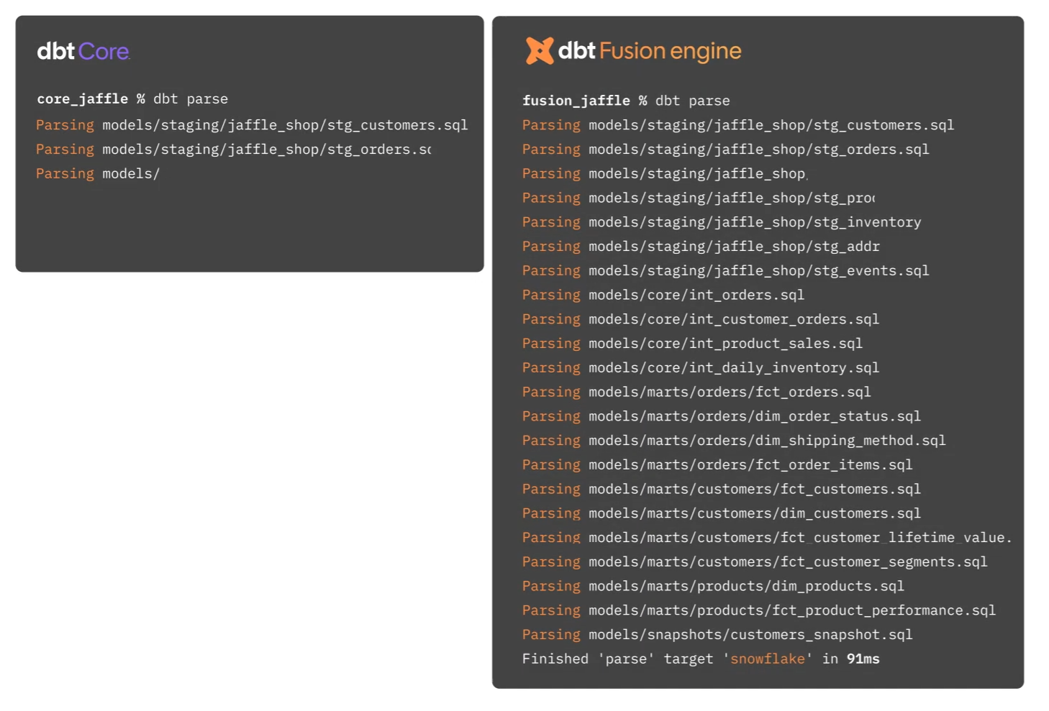This screenshot has height=711, width=1049.
Task: Click the dim_shipping_method.sql path
Action: click(767, 441)
